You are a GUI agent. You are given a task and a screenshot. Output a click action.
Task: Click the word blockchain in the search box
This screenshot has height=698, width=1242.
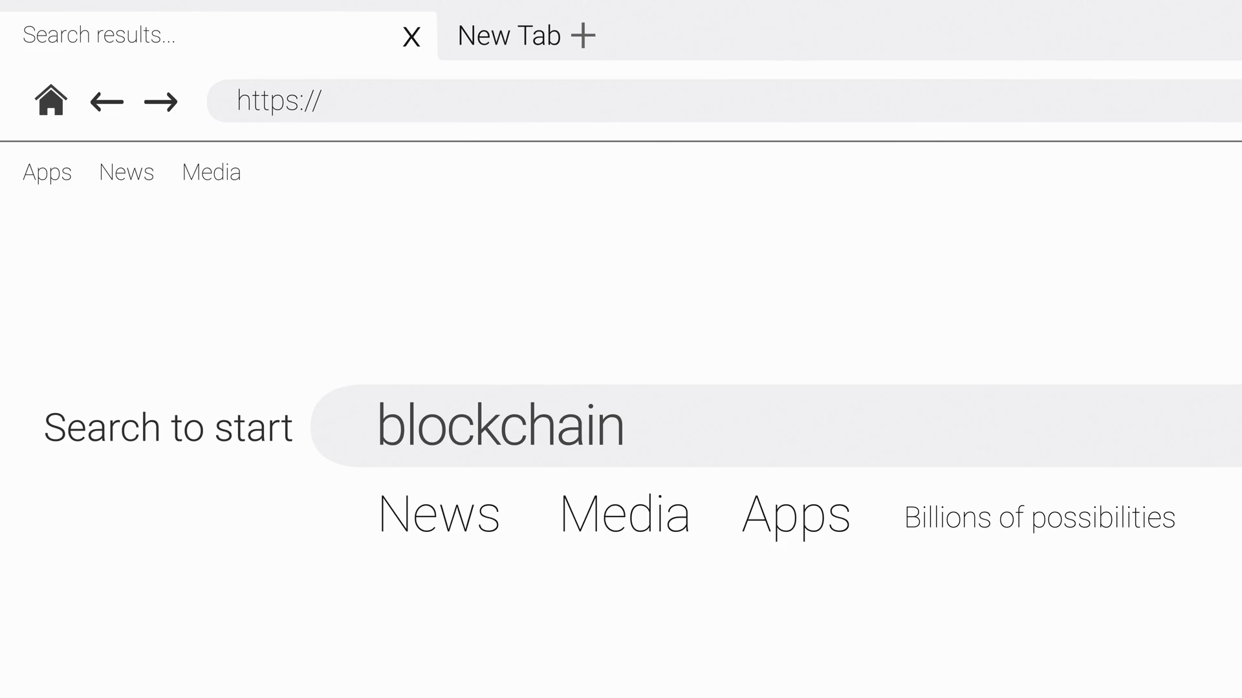pos(500,426)
